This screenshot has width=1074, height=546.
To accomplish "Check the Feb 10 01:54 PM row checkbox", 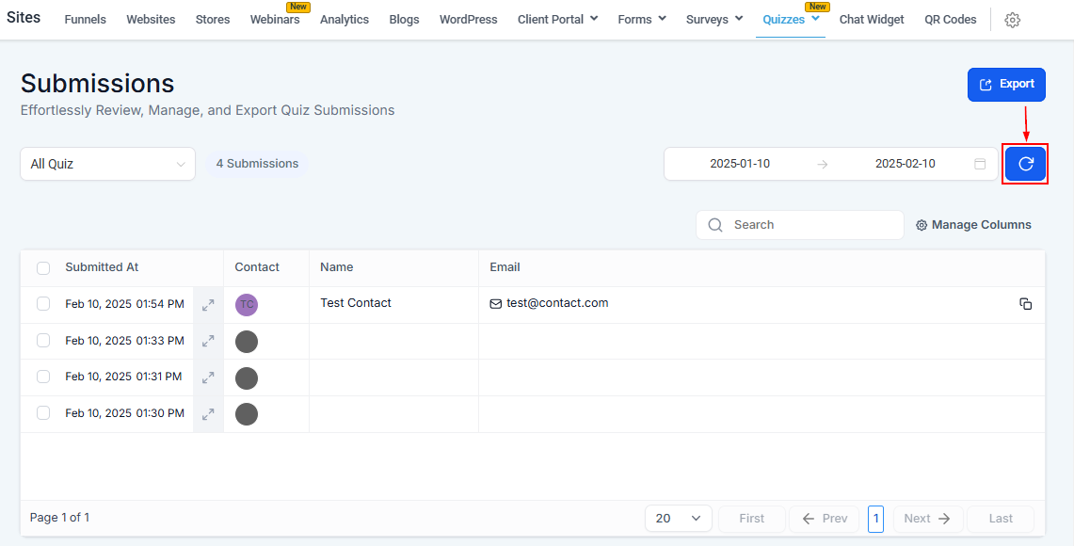I will [x=43, y=303].
